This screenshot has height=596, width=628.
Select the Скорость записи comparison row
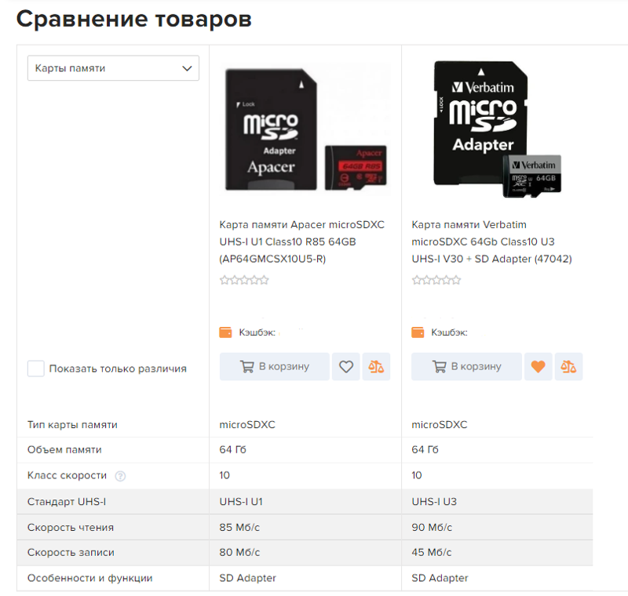[305, 552]
